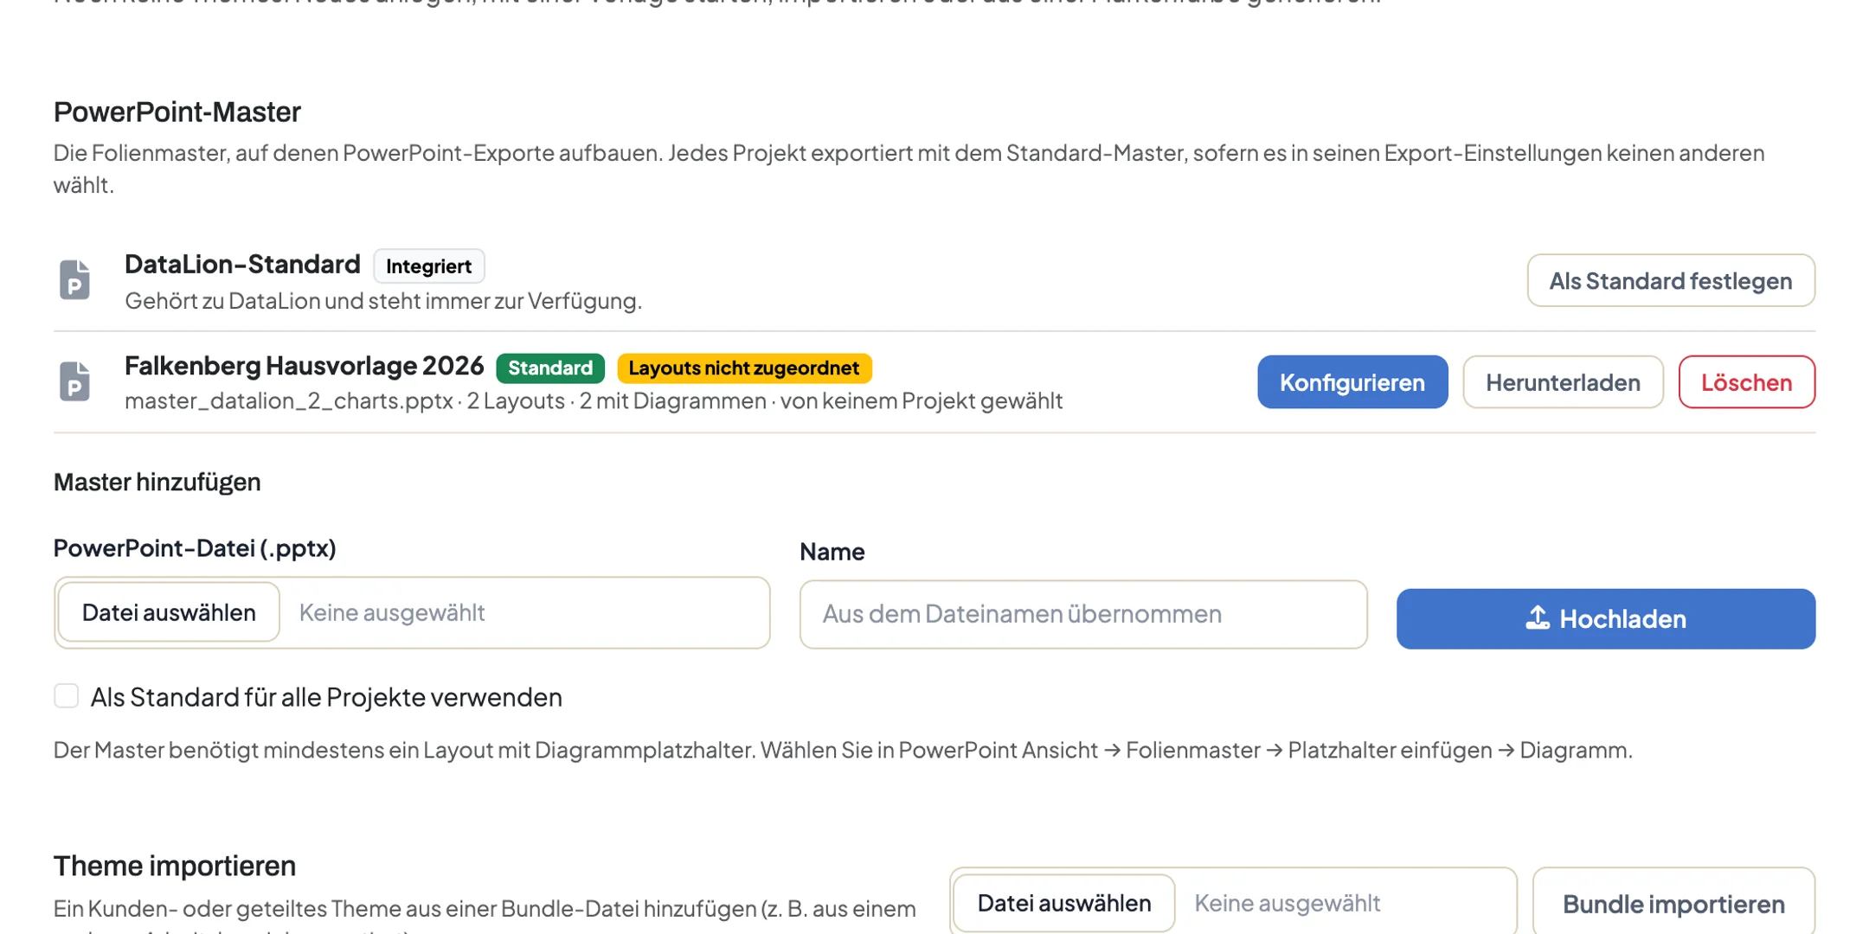The width and height of the screenshot is (1869, 934).
Task: Click the upload arrow icon in Hochladen
Action: point(1538,617)
